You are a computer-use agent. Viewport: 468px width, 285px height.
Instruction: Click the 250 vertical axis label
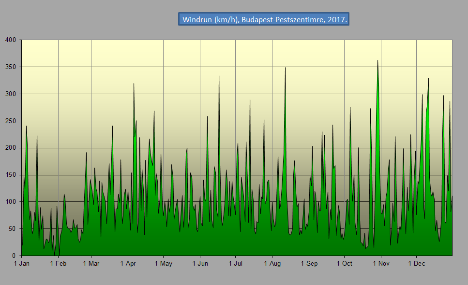[11, 121]
